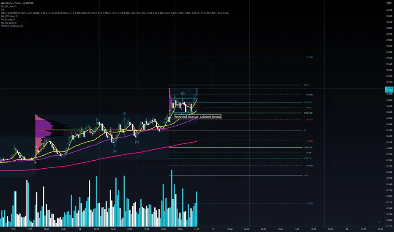This screenshot has width=394, height=232.
Task: Open the USDT currency selector on price axis
Action: pos(389,3)
